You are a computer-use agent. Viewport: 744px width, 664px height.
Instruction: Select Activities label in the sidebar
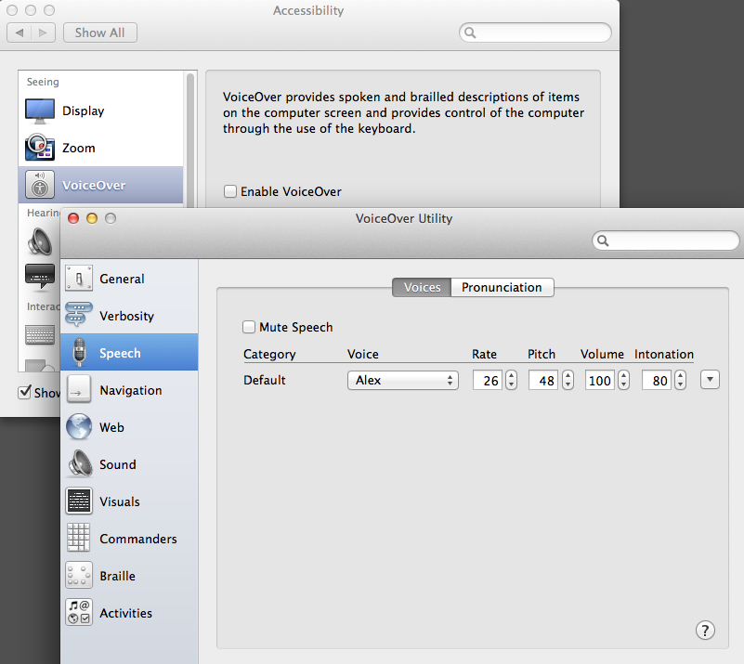(x=125, y=613)
